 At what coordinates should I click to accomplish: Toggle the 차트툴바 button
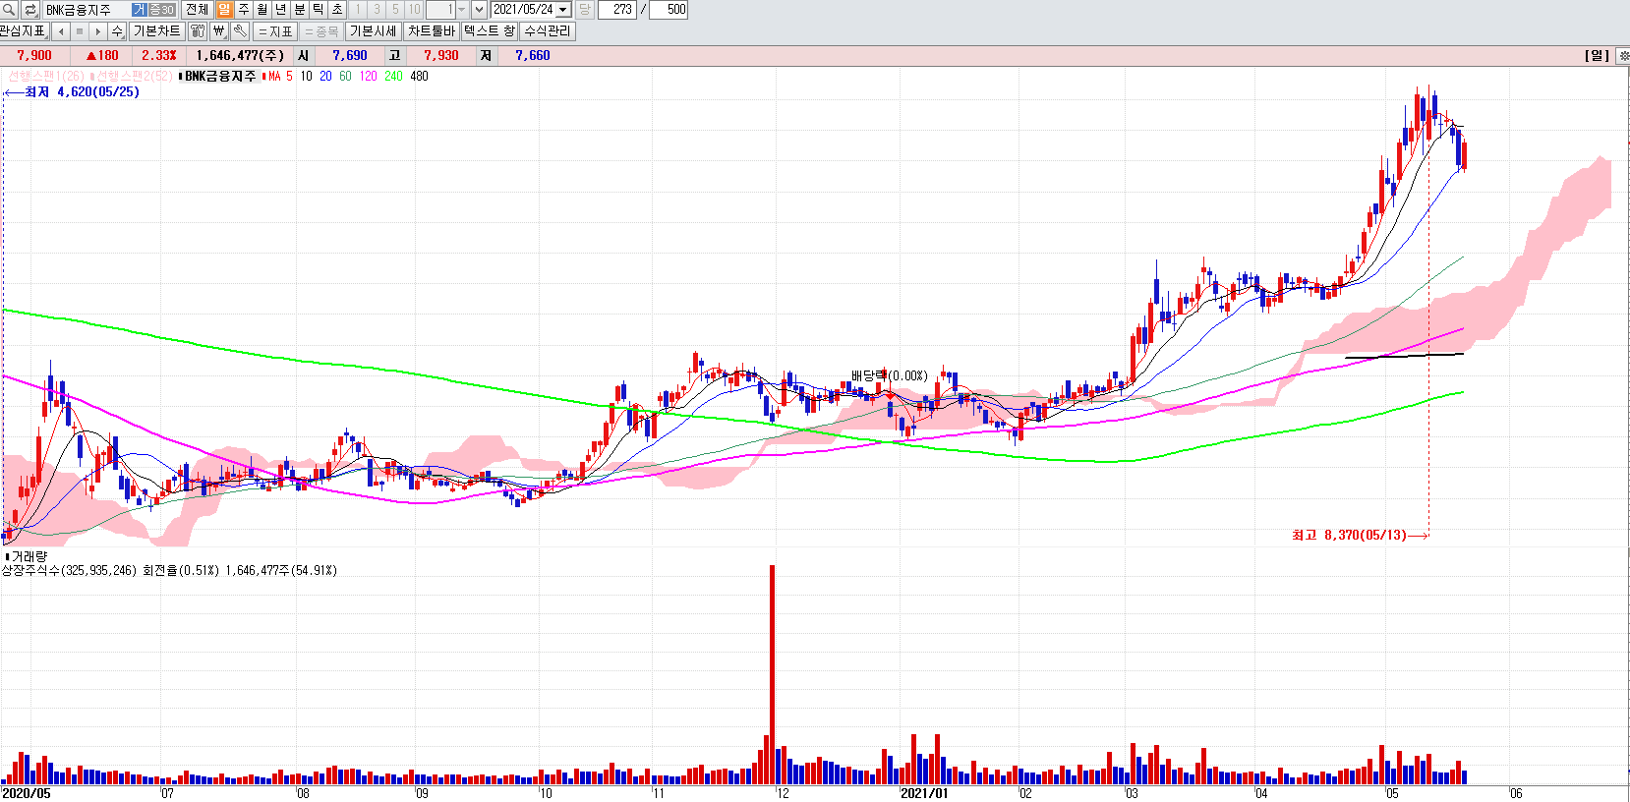pos(432,31)
